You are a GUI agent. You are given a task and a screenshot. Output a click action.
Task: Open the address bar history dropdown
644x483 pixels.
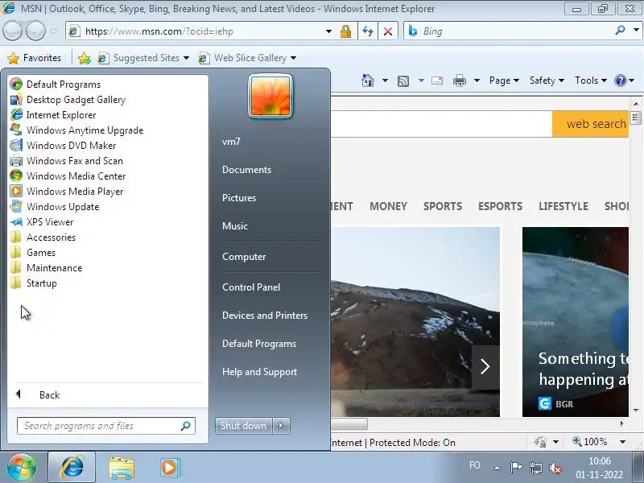328,31
